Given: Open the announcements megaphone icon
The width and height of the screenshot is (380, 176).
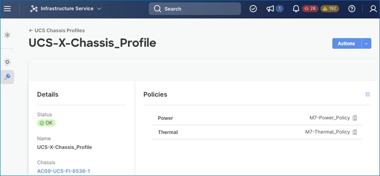Looking at the screenshot, I should (x=270, y=9).
